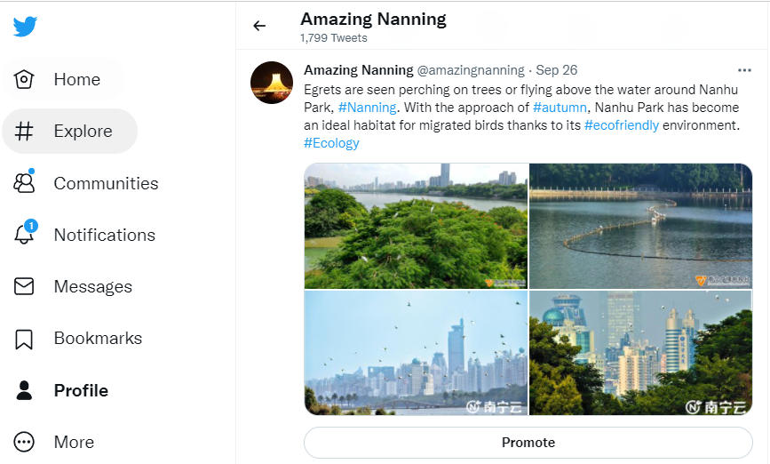The width and height of the screenshot is (770, 464).
Task: Open the top-left egret tree photo
Action: coord(416,226)
